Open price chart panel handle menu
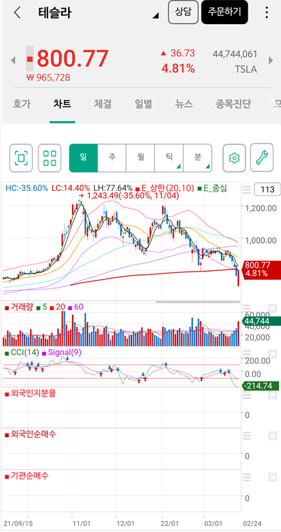This screenshot has height=532, width=281. (x=247, y=190)
